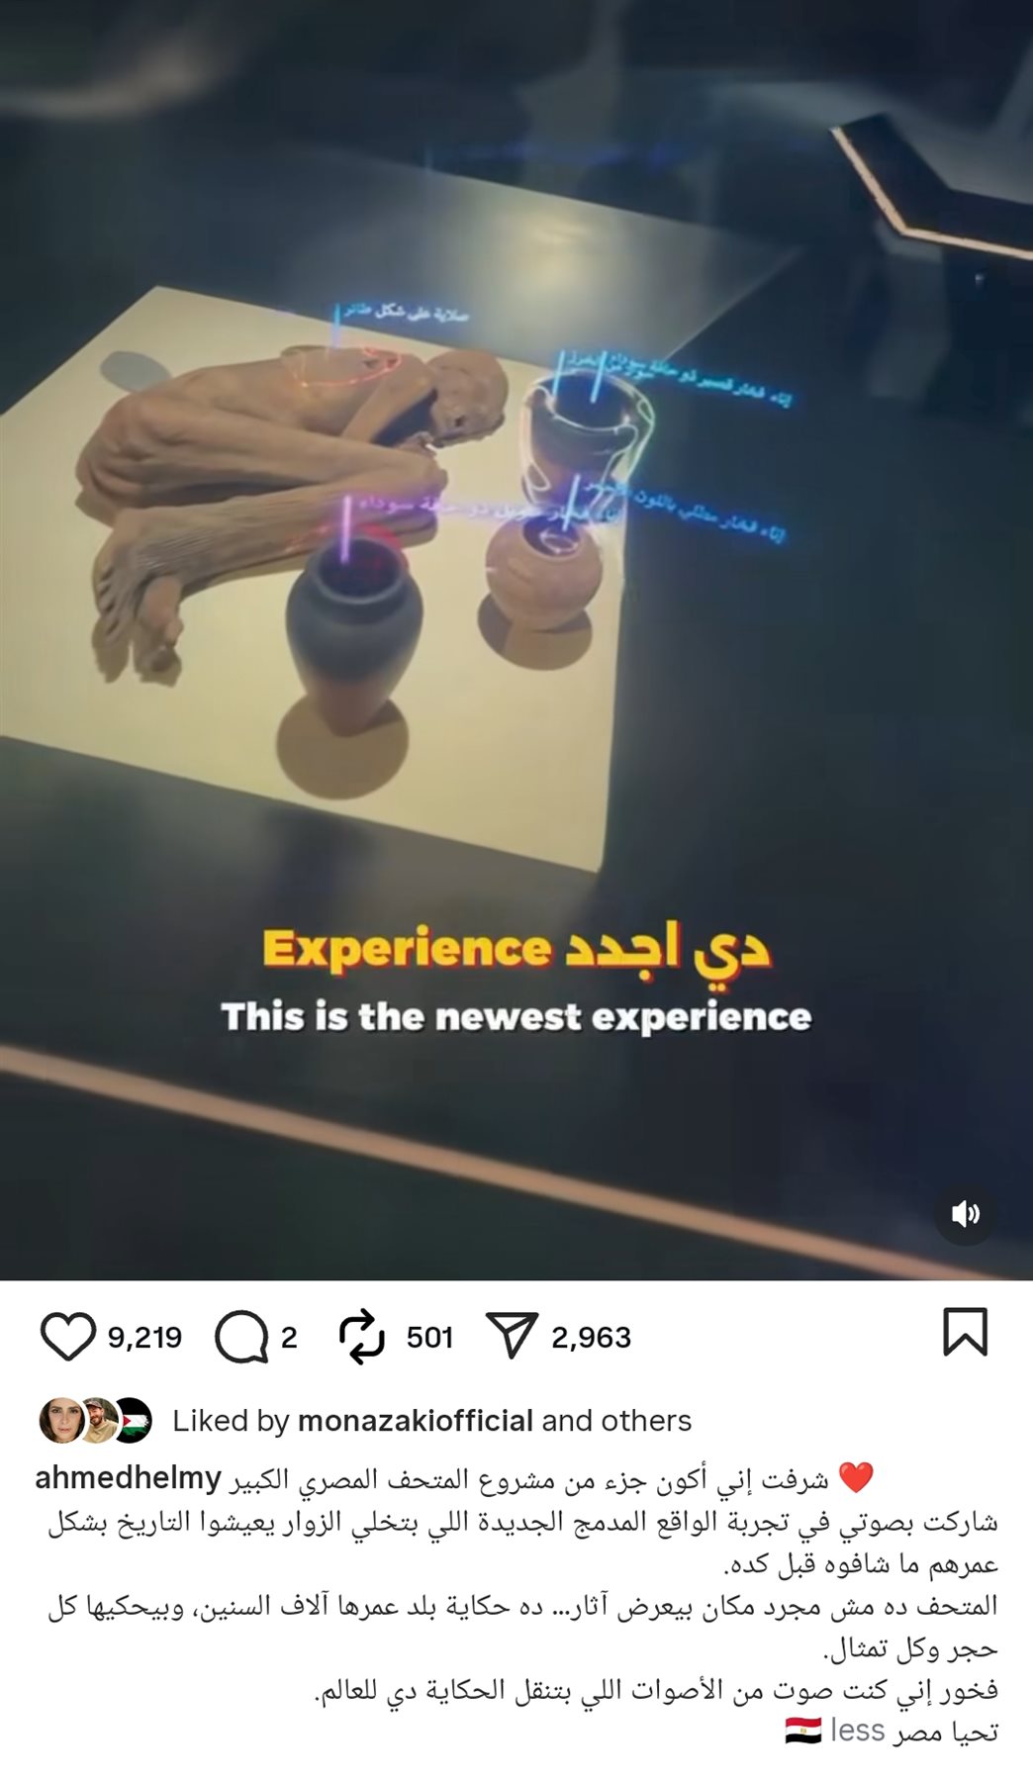1033x1781 pixels.
Task: Show the 'others' who liked the post
Action: 646,1421
